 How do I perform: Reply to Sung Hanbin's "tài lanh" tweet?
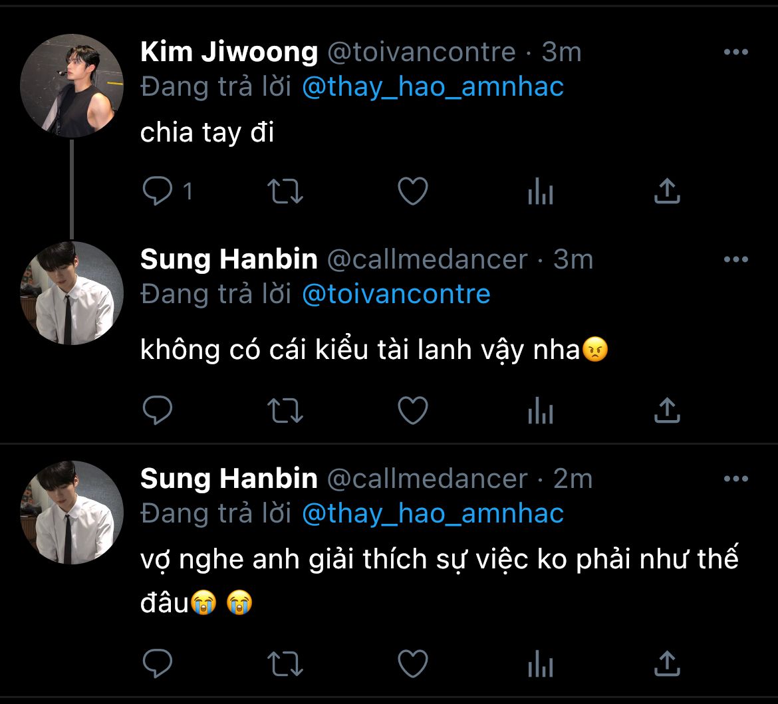pyautogui.click(x=158, y=411)
